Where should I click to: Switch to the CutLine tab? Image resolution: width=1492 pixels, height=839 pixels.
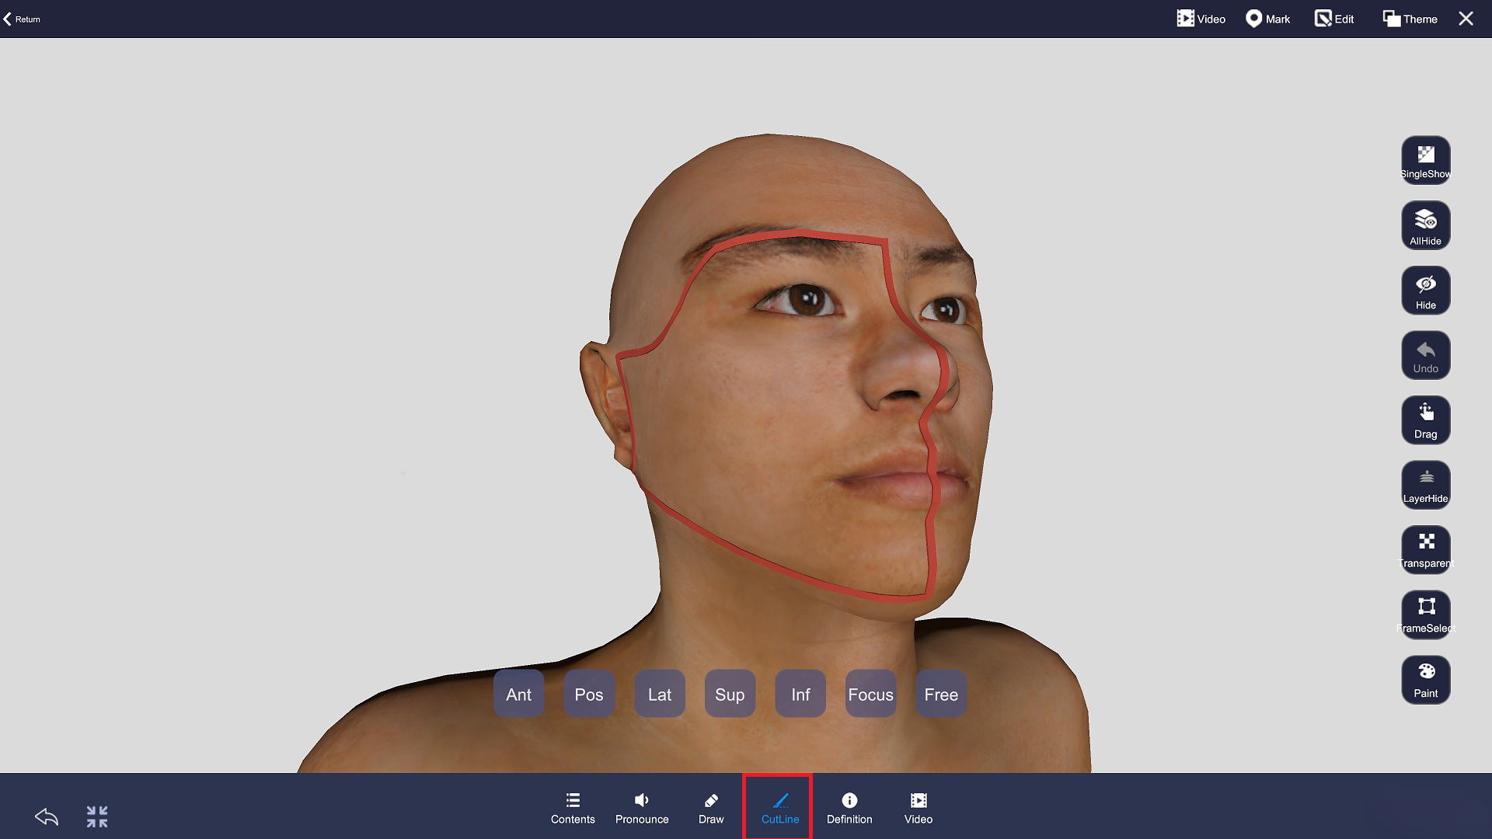click(x=778, y=807)
